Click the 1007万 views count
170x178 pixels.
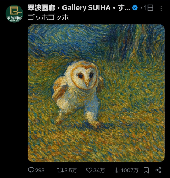[x=130, y=171]
